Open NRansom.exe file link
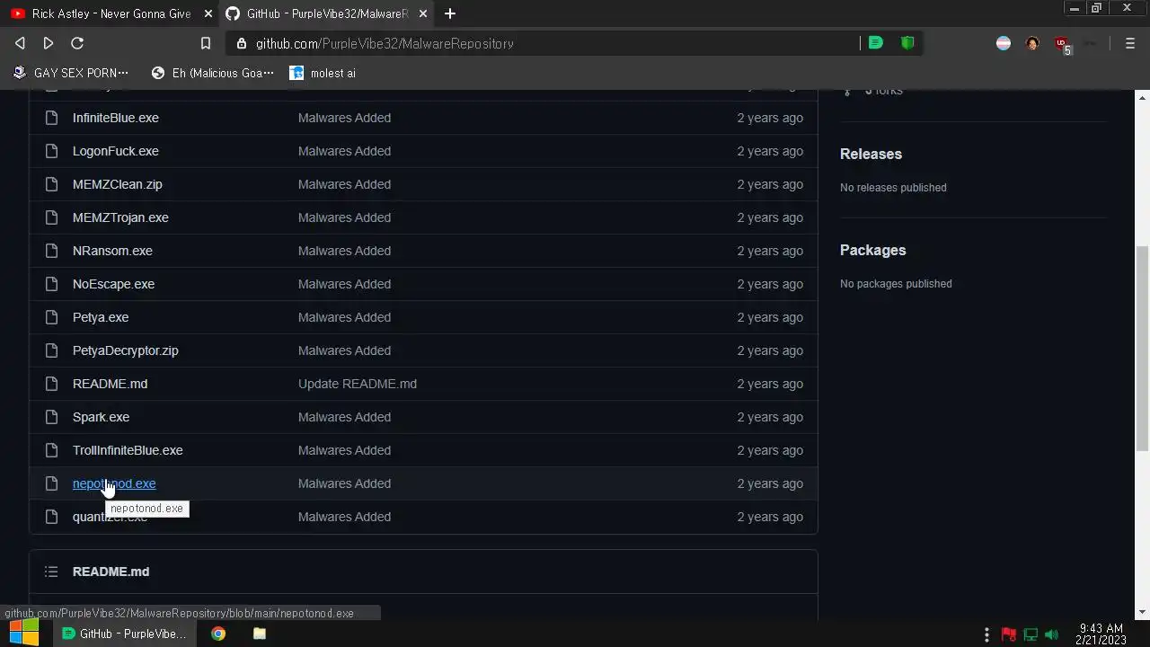Viewport: 1150px width, 647px height. 112,251
